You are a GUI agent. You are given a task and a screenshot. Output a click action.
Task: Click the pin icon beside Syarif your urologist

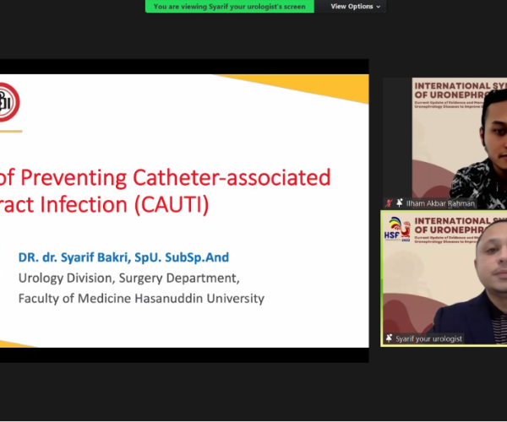[389, 338]
